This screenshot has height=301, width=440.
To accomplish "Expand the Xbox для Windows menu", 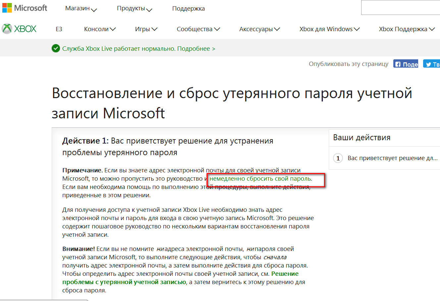I will (x=329, y=29).
